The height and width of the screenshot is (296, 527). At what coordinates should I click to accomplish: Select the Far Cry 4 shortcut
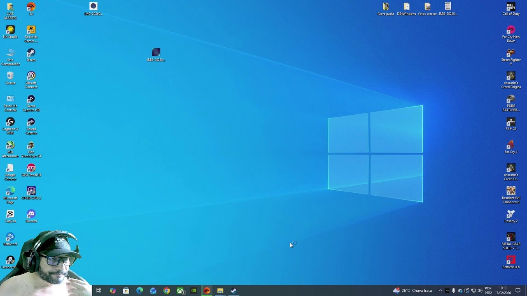click(511, 147)
